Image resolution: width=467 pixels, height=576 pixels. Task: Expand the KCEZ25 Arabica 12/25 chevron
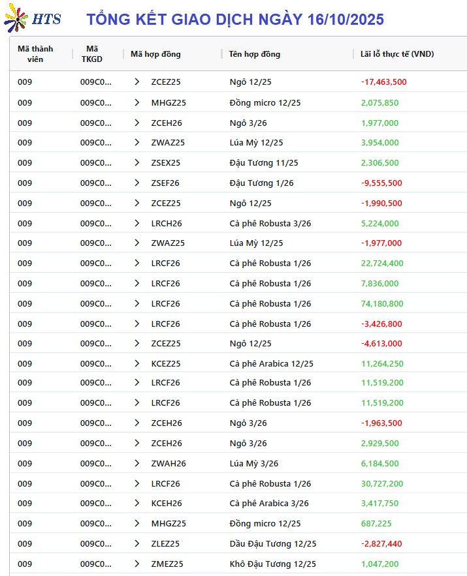coord(137,364)
